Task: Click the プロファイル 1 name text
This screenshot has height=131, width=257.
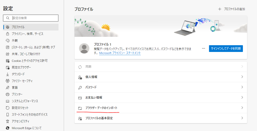Action: click(103, 44)
